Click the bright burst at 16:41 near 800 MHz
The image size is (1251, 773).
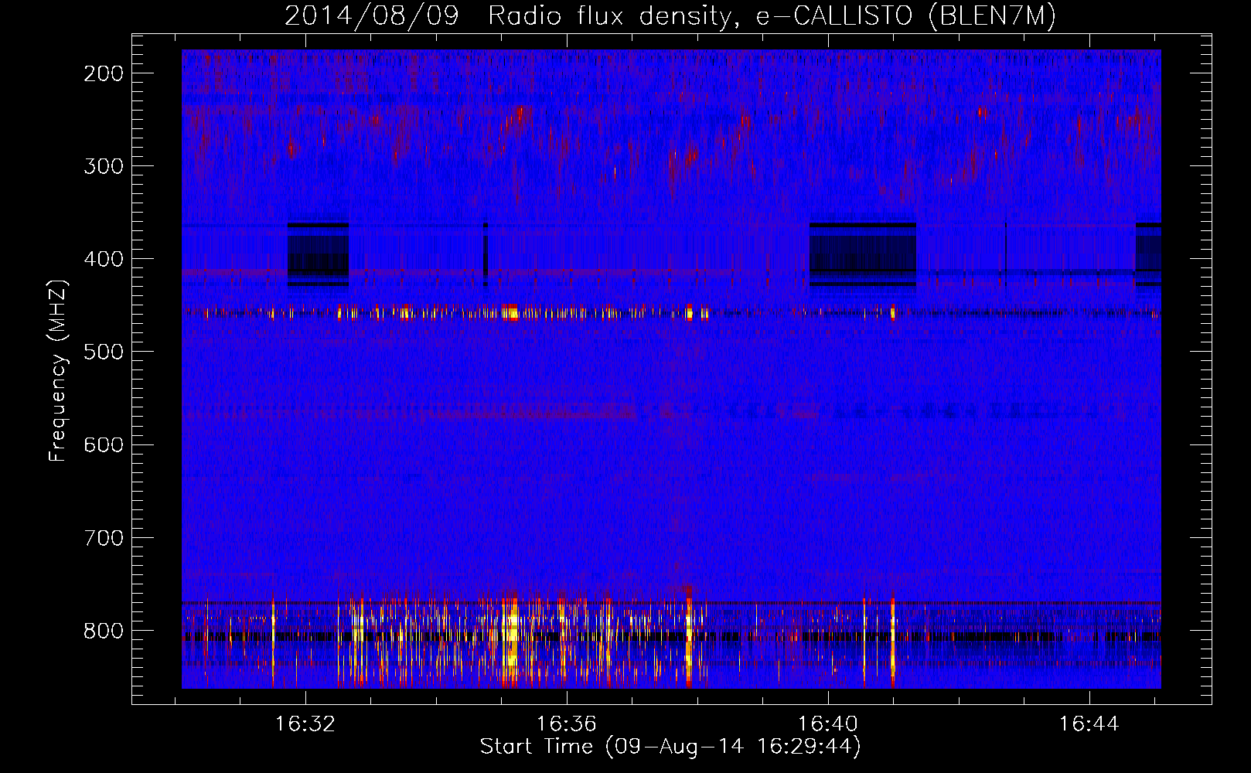pos(893,642)
